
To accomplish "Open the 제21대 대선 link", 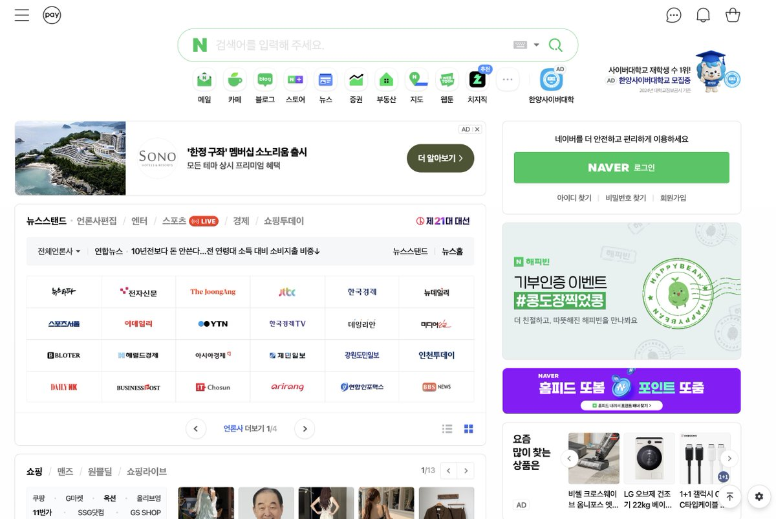I will [x=443, y=221].
